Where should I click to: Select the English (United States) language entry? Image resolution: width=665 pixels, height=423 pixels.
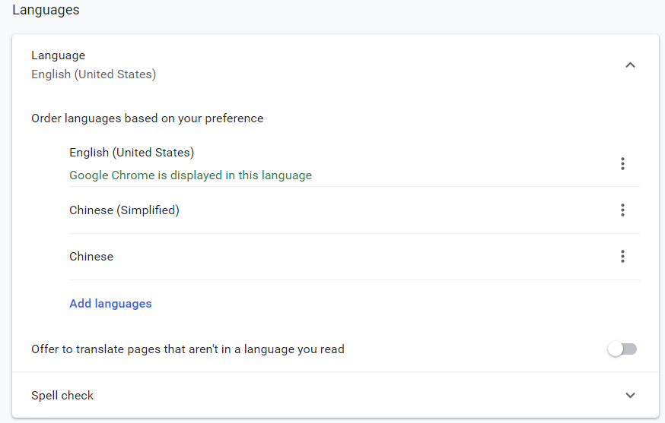click(x=132, y=153)
